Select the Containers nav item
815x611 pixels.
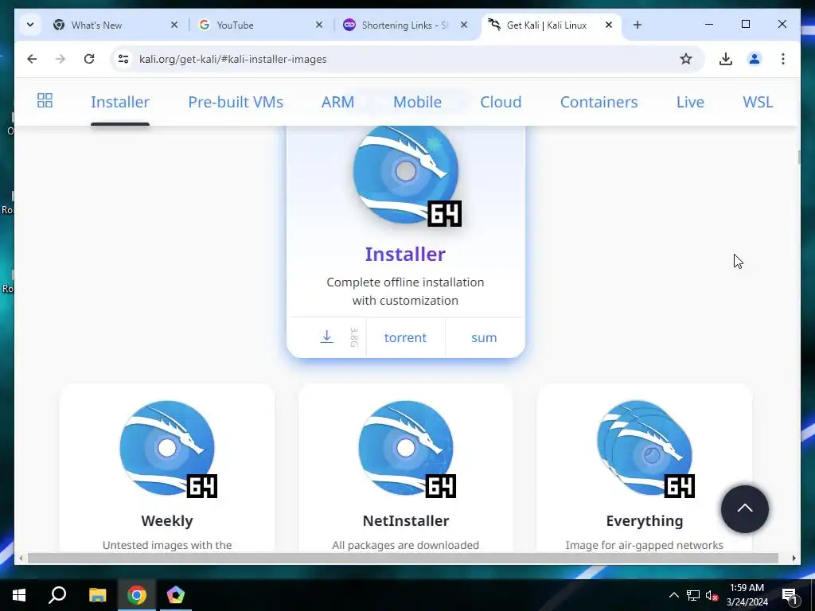click(x=599, y=102)
